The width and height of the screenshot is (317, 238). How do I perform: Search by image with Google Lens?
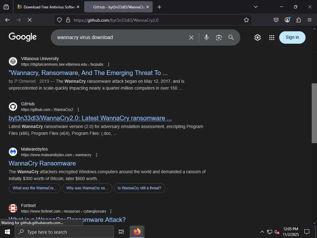[219, 37]
